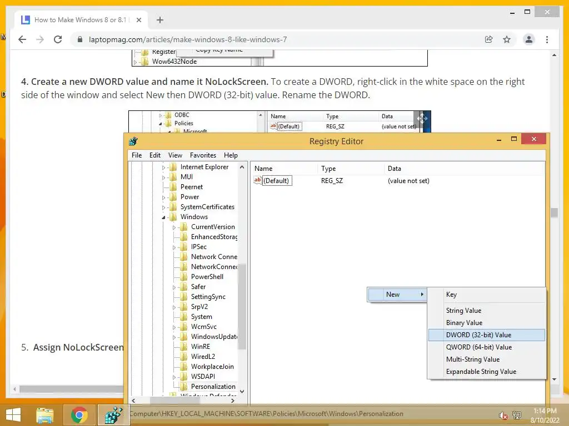
Task: Choose DWORD (32-bit) Value
Action: [487, 335]
